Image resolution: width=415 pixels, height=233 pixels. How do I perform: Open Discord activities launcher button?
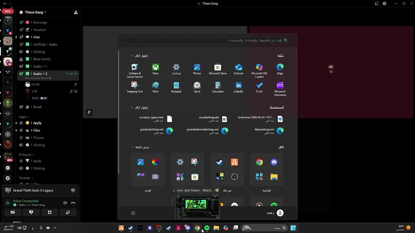pos(50,212)
